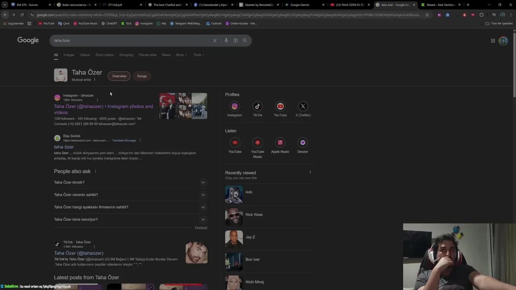Open the More search filters dropdown
The width and height of the screenshot is (516, 290).
(x=181, y=55)
